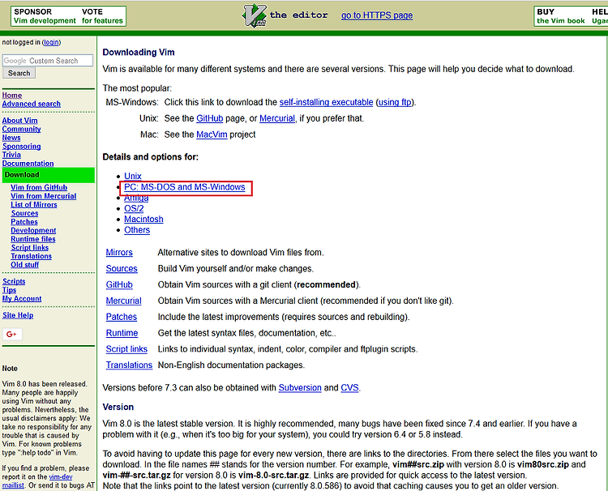This screenshot has width=608, height=491.
Task: Open the CVS link
Action: (x=349, y=388)
